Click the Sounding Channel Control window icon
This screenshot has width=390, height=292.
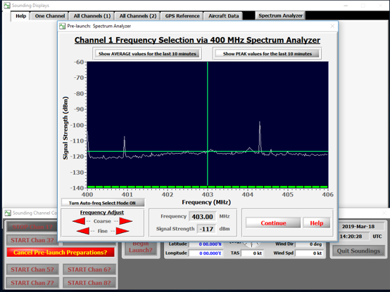[8, 213]
